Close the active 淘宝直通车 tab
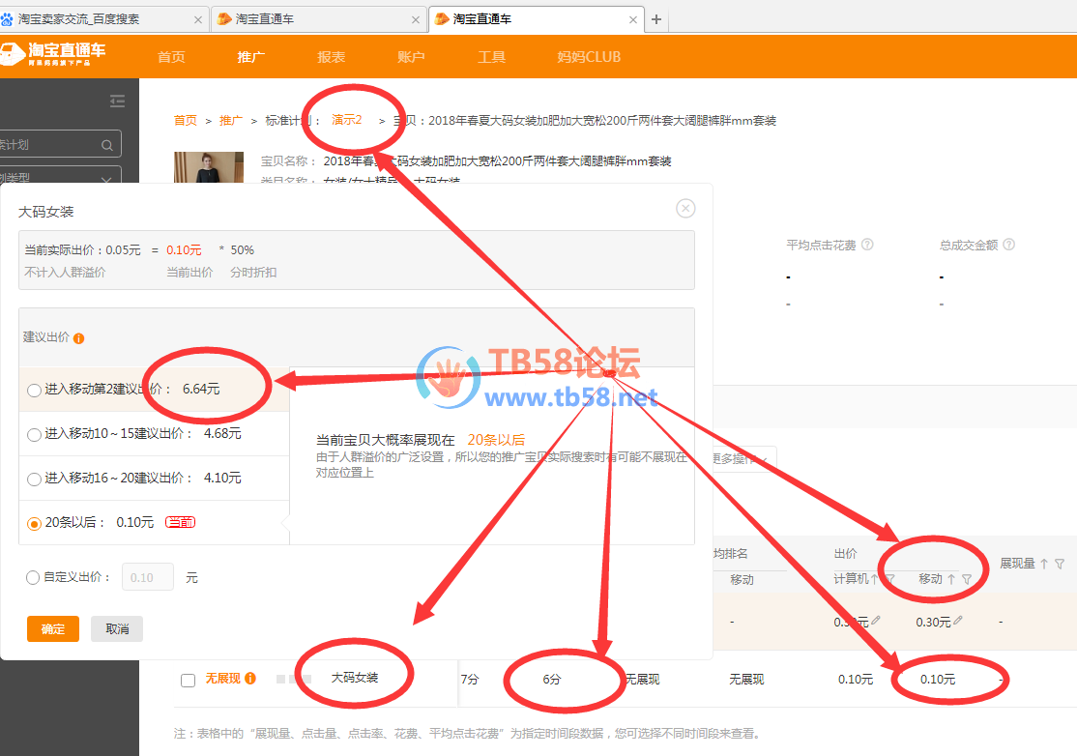 (633, 20)
